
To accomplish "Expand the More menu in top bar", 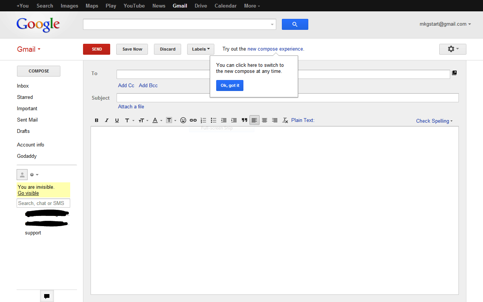I will pos(252,6).
